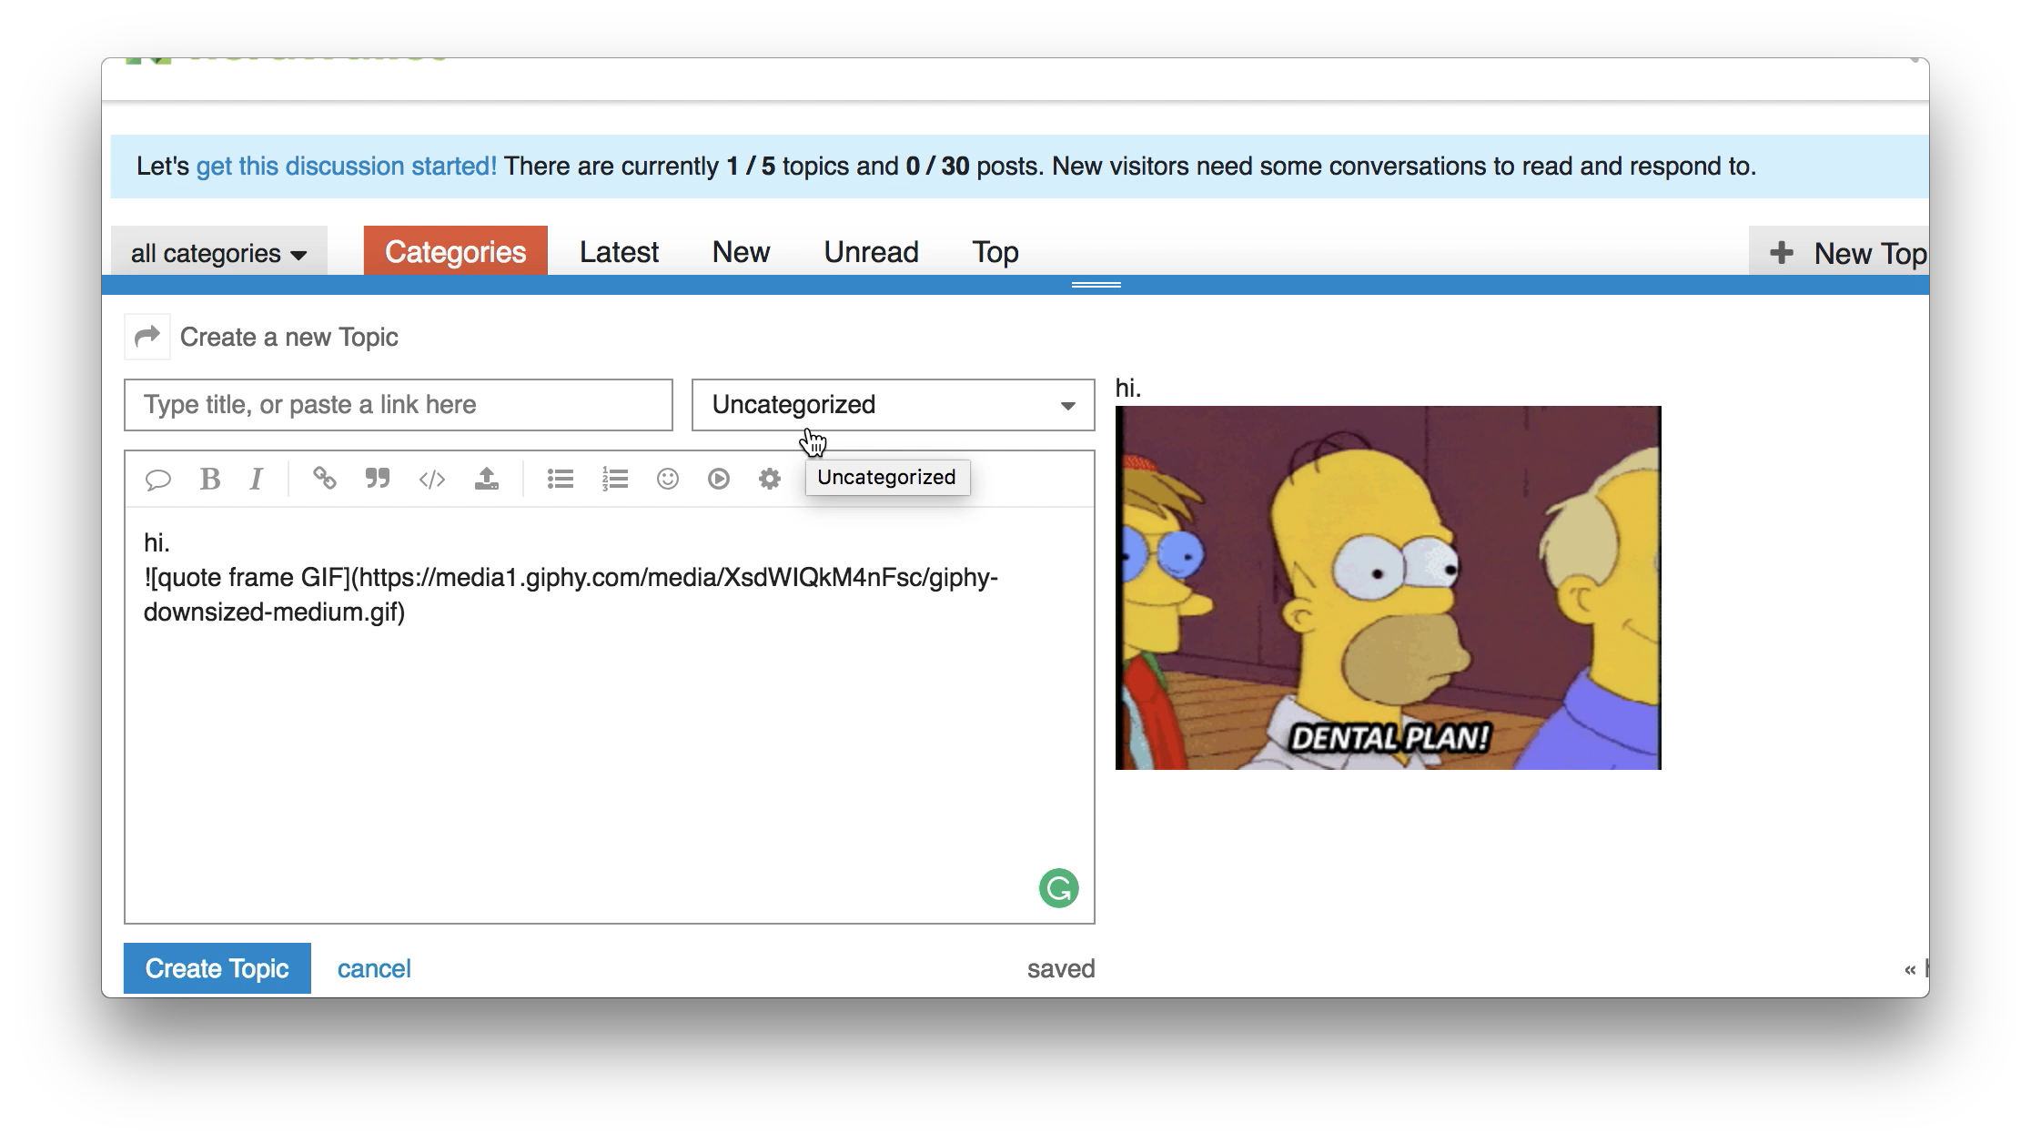Viewport: 2031px width, 1143px height.
Task: Click the Giphy play circle icon
Action: tap(719, 479)
